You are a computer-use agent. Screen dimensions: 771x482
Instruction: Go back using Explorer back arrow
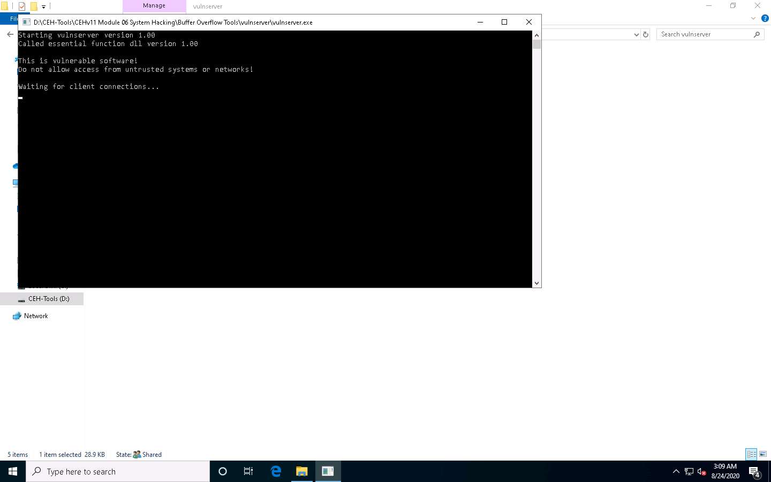(10, 34)
